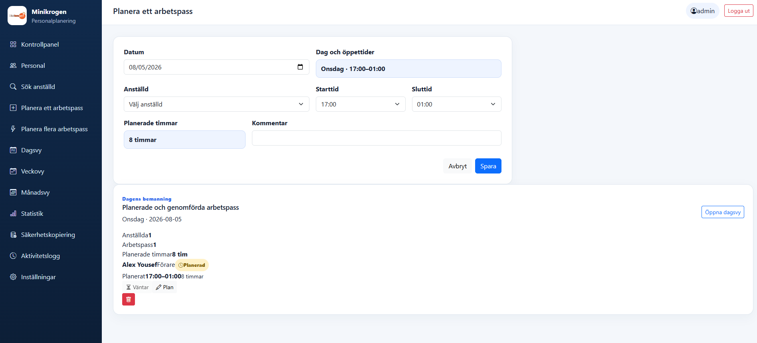This screenshot has height=343, width=757.
Task: Click the Statistik bar chart icon
Action: [x=13, y=213]
